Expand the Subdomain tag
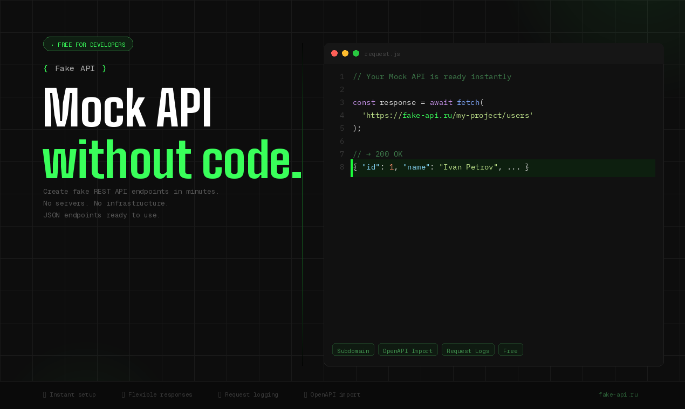685x409 pixels. pos(353,350)
